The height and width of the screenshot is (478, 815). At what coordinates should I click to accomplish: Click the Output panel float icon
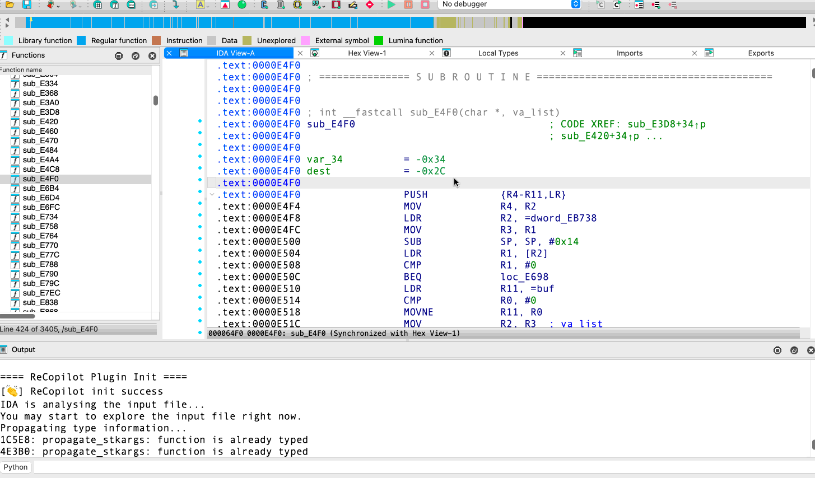coord(777,350)
